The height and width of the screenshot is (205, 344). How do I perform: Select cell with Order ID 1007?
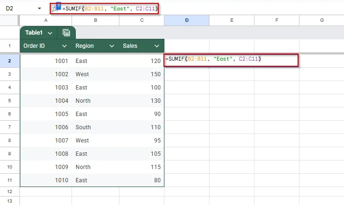tap(46, 140)
